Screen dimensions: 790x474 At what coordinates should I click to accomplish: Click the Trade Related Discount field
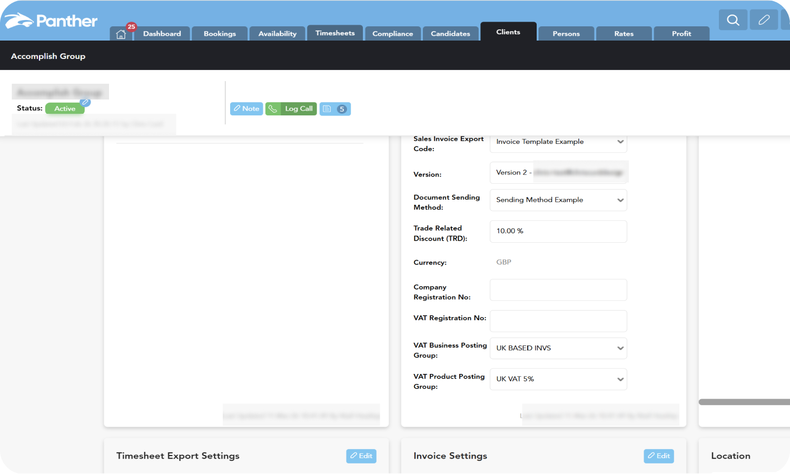click(558, 231)
